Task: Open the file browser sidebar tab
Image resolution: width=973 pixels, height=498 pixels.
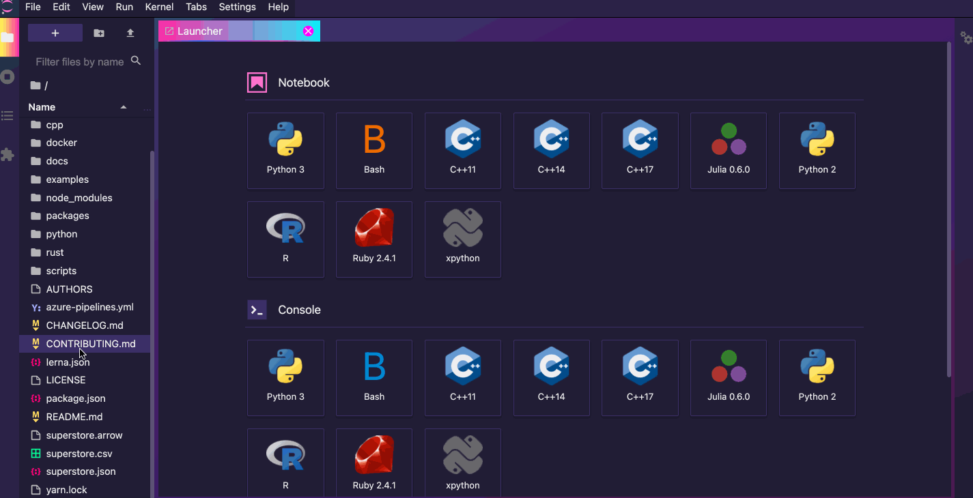Action: click(x=8, y=38)
